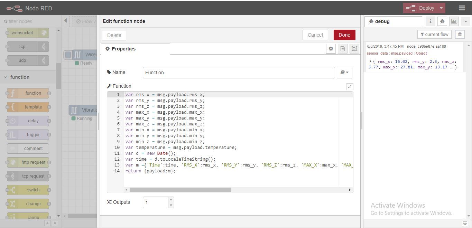
Task: Open the node description document icon
Action: click(x=342, y=49)
